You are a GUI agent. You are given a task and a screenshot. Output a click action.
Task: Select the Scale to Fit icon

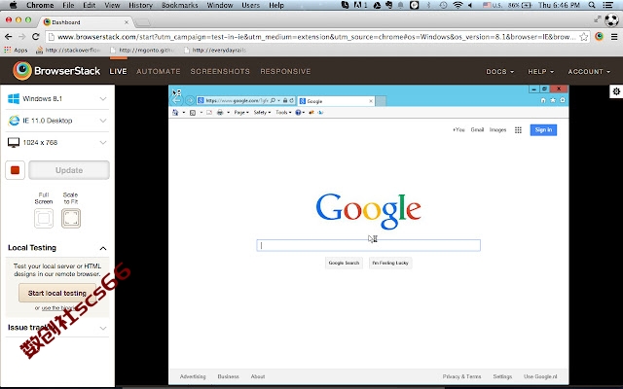[71, 218]
